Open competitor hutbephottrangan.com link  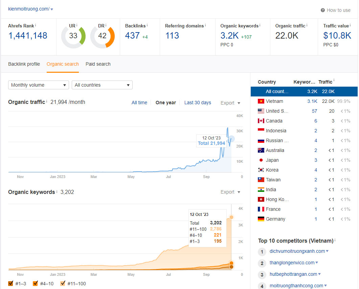(293, 274)
